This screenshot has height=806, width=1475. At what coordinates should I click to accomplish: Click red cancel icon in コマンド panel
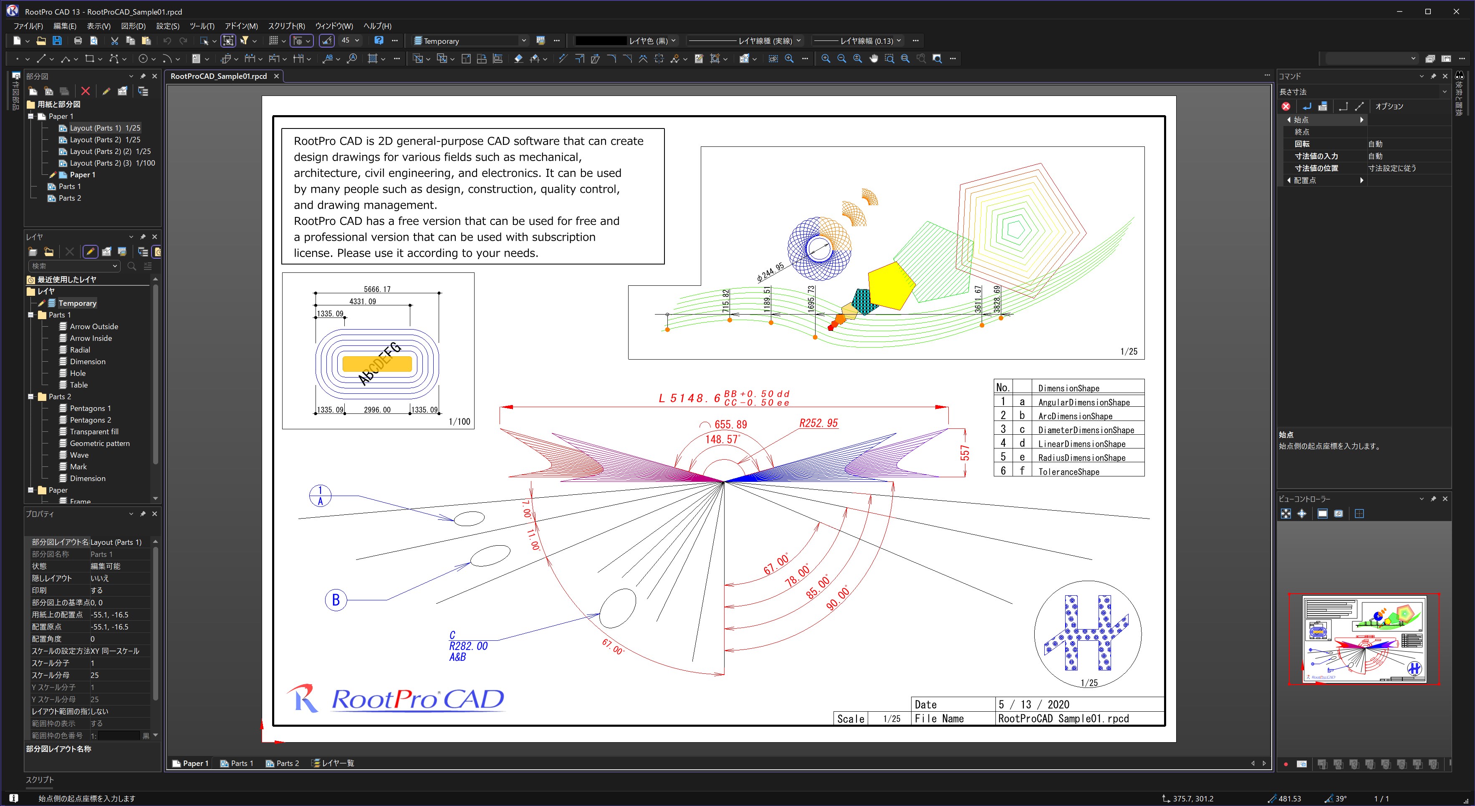click(1286, 106)
